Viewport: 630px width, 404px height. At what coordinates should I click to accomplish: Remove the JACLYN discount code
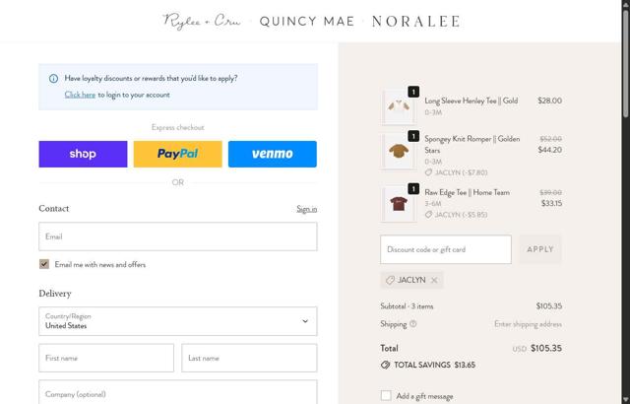pyautogui.click(x=434, y=280)
